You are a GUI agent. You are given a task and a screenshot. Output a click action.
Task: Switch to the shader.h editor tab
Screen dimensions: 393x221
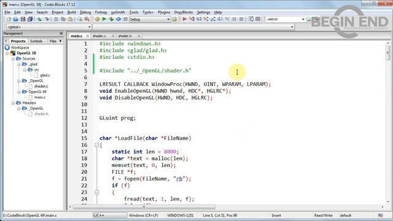pos(125,36)
